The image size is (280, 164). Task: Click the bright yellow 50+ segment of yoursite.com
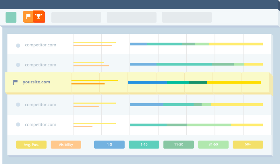pos(234,82)
